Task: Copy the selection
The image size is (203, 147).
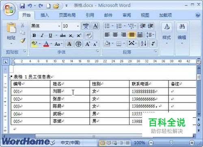Action: 23,33
